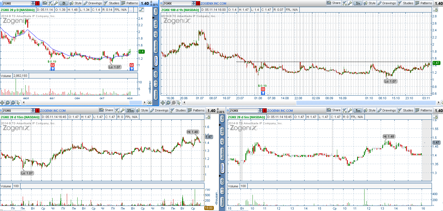443x211 pixels.
Task: Click the zoom in magnifier below the daily chart
Action: tap(8, 103)
